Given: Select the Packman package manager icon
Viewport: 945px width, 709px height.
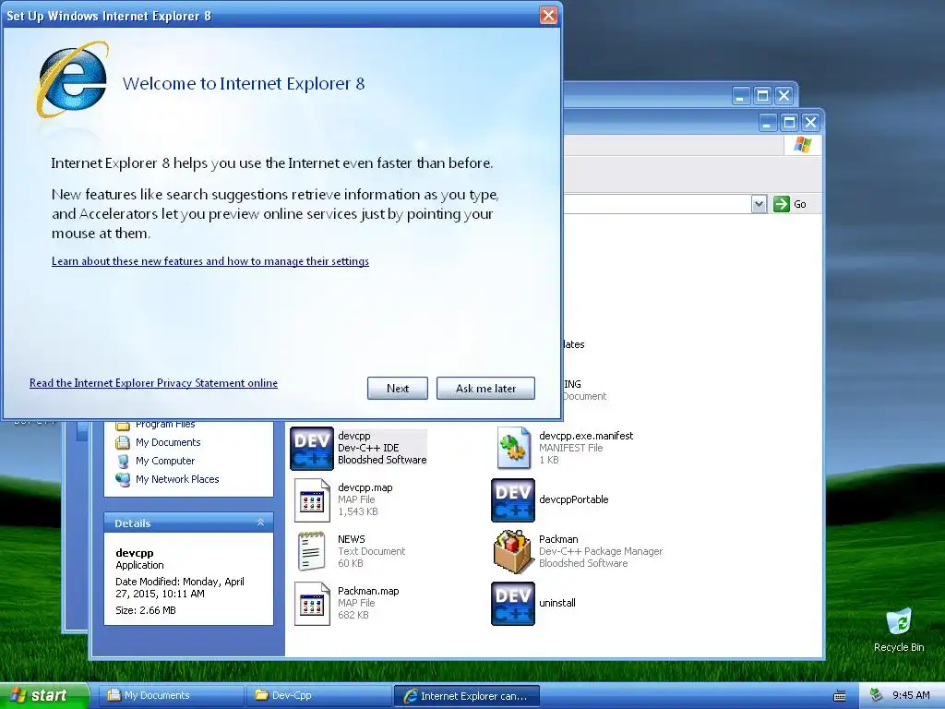Looking at the screenshot, I should [513, 551].
